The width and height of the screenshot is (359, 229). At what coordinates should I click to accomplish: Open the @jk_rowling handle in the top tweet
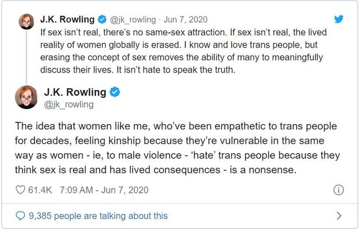pyautogui.click(x=133, y=20)
